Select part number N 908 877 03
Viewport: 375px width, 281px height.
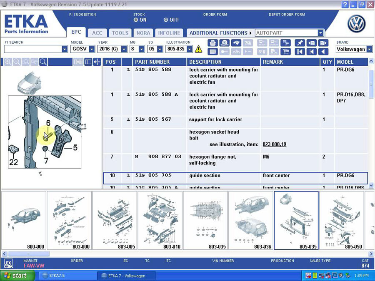(x=158, y=157)
